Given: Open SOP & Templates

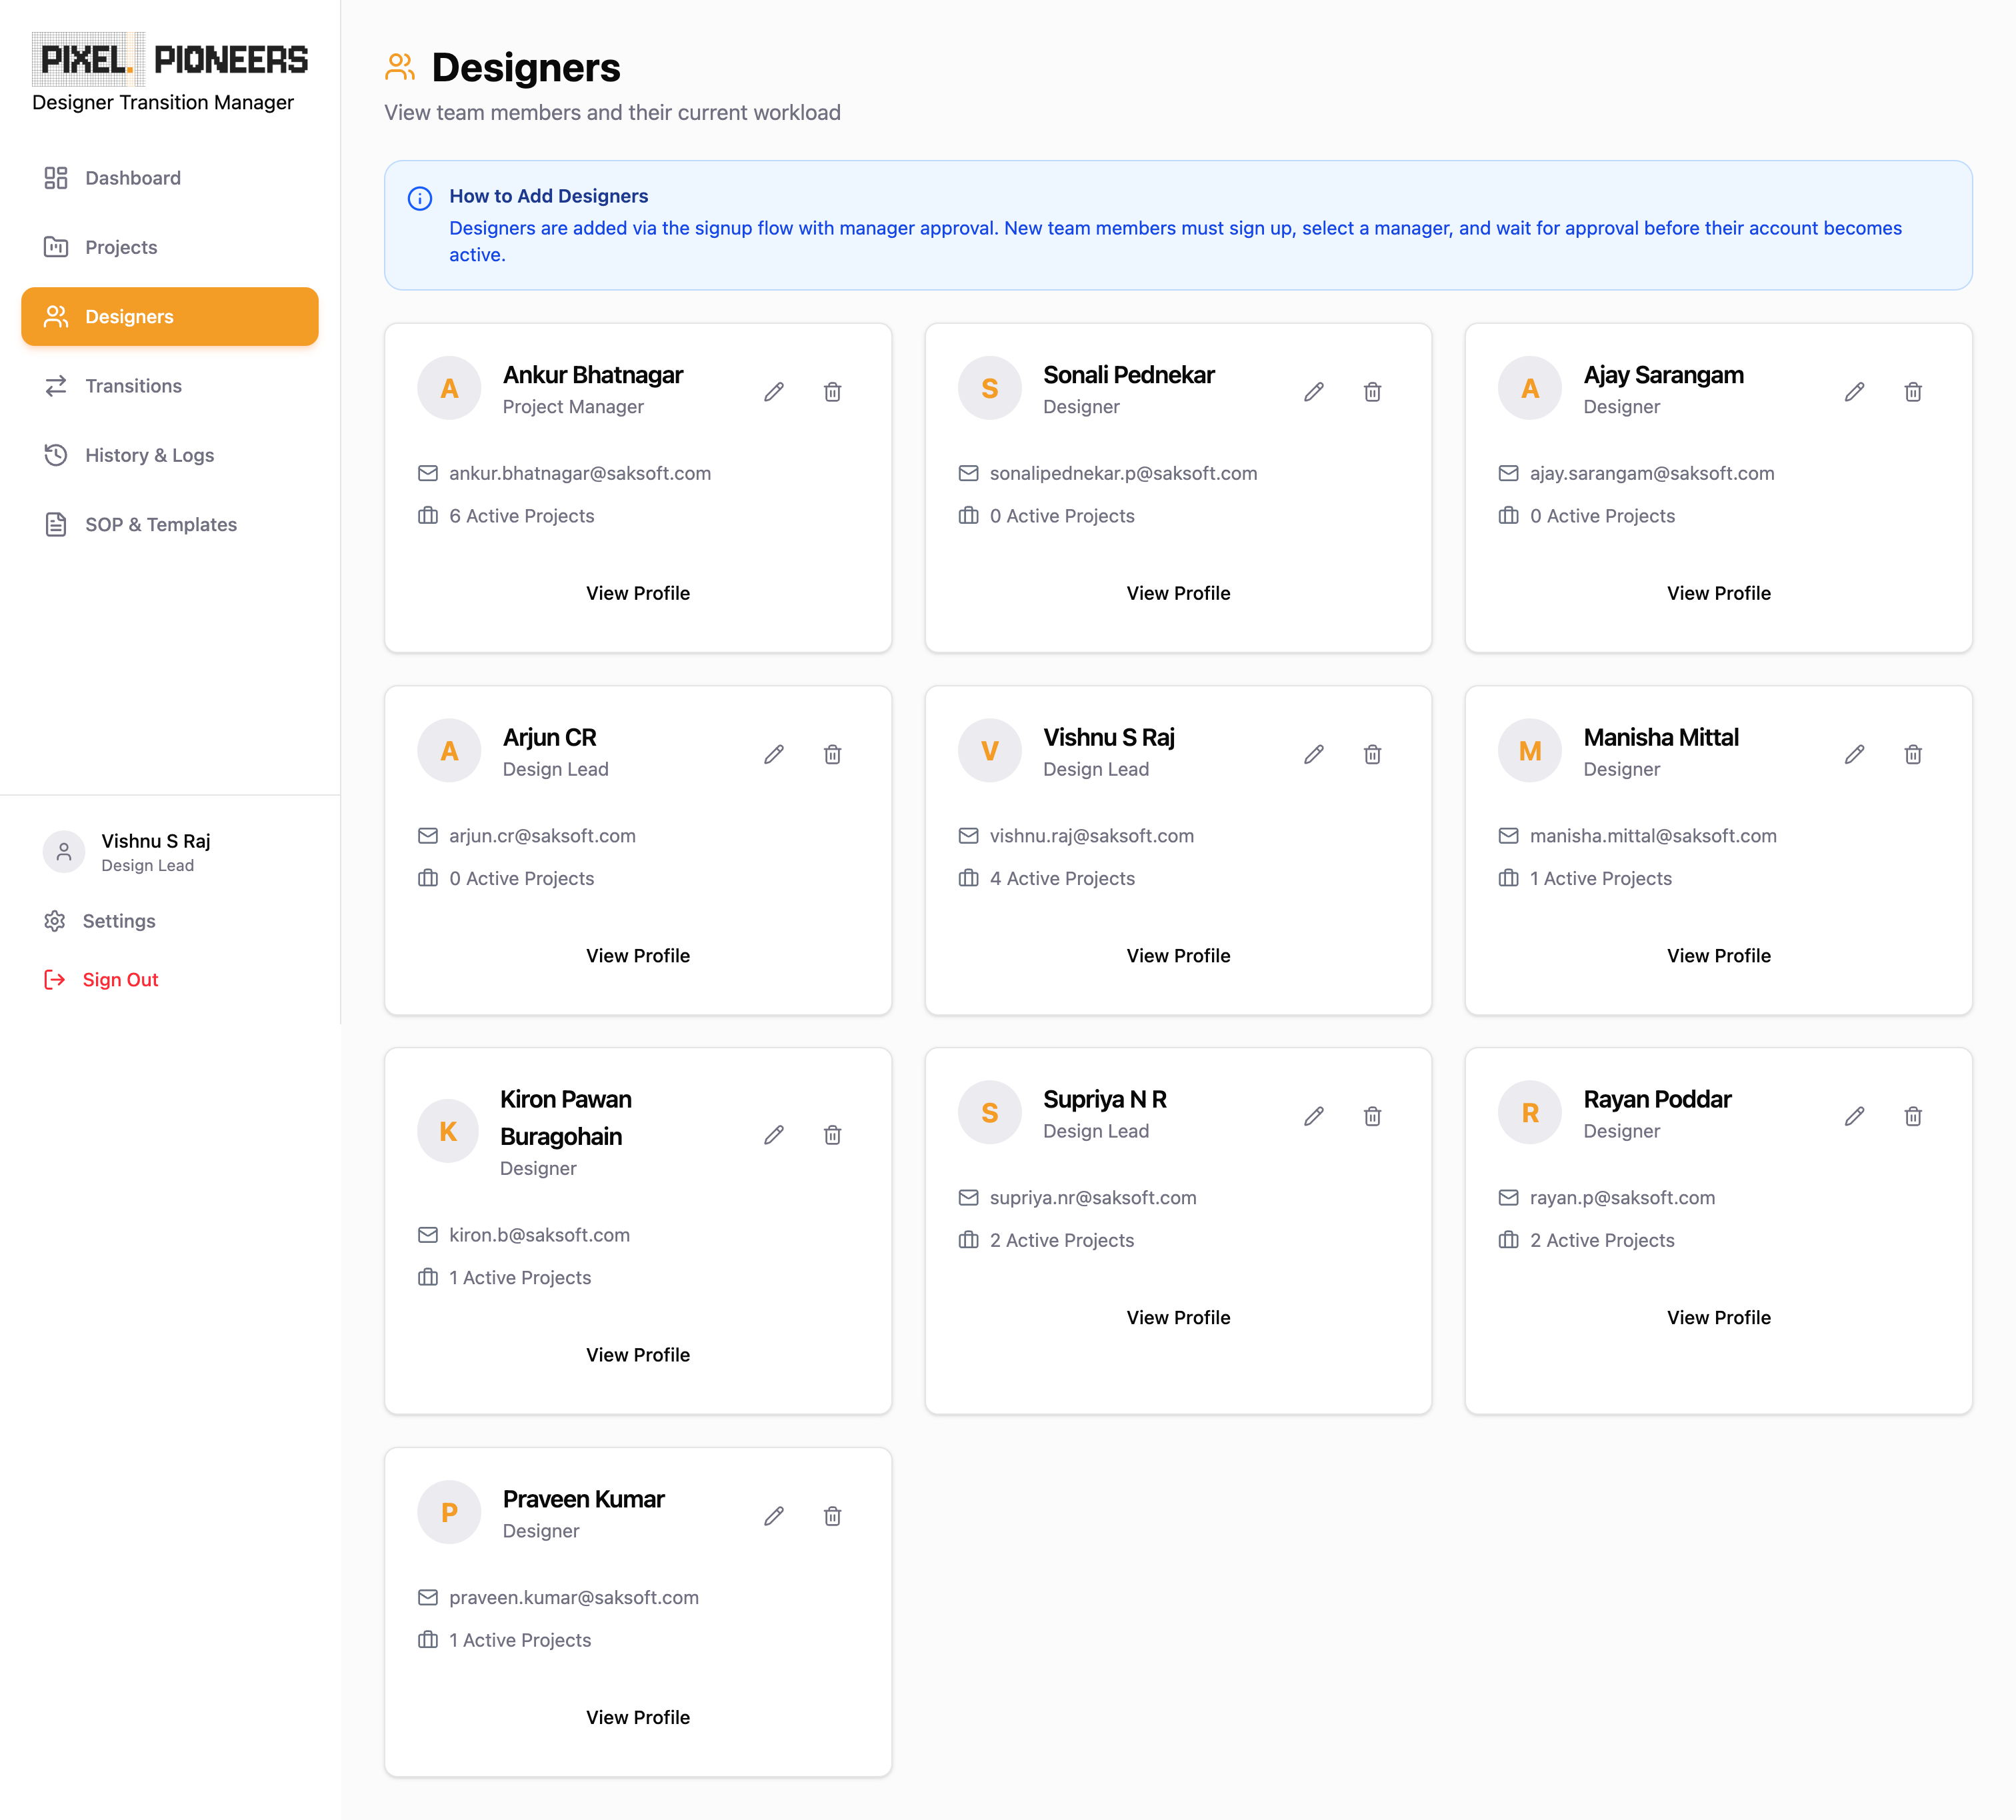Looking at the screenshot, I should [x=170, y=524].
